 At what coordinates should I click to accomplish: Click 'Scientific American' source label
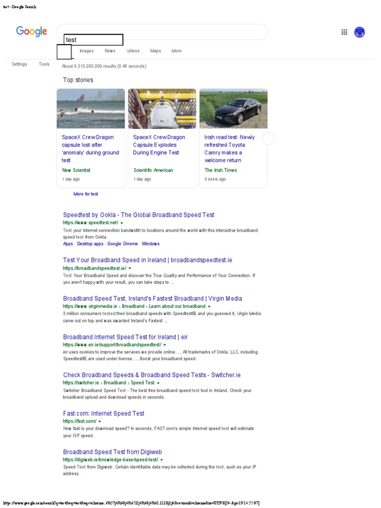tap(153, 170)
